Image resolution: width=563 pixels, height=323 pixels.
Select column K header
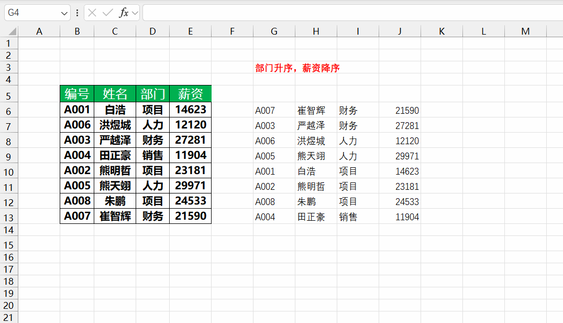pyautogui.click(x=441, y=31)
